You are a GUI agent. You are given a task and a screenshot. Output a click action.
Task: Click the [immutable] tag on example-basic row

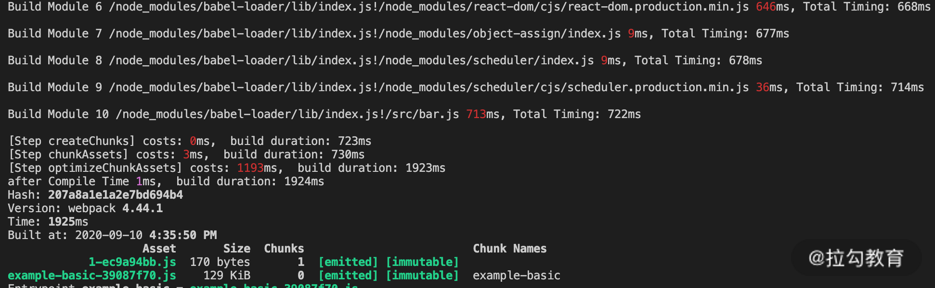click(422, 276)
